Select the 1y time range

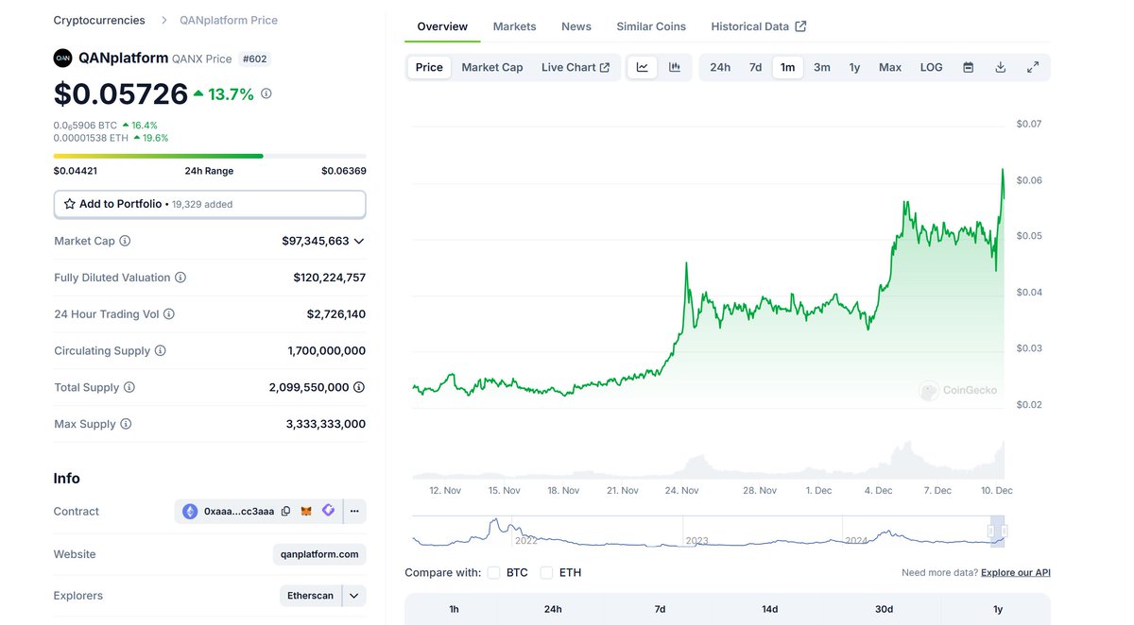pyautogui.click(x=854, y=67)
